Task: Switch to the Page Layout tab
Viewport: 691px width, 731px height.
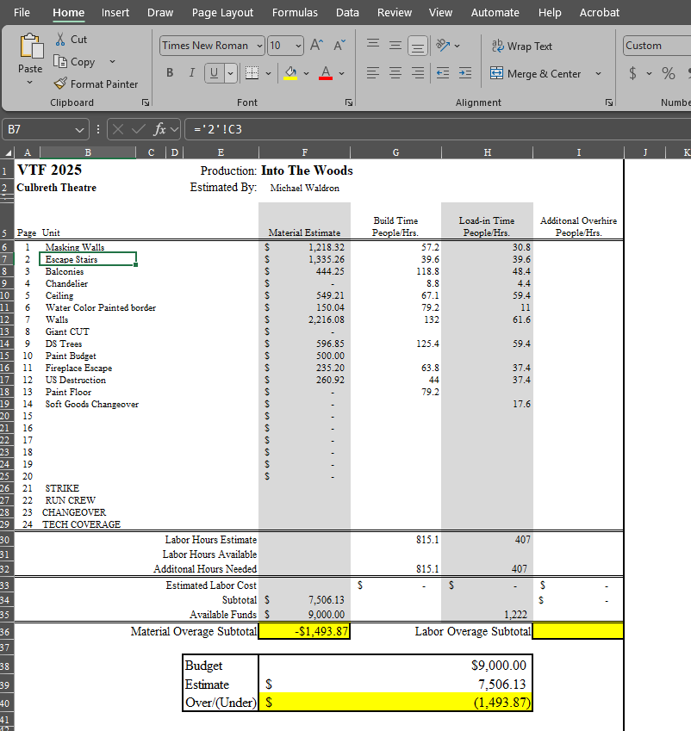Action: tap(222, 13)
